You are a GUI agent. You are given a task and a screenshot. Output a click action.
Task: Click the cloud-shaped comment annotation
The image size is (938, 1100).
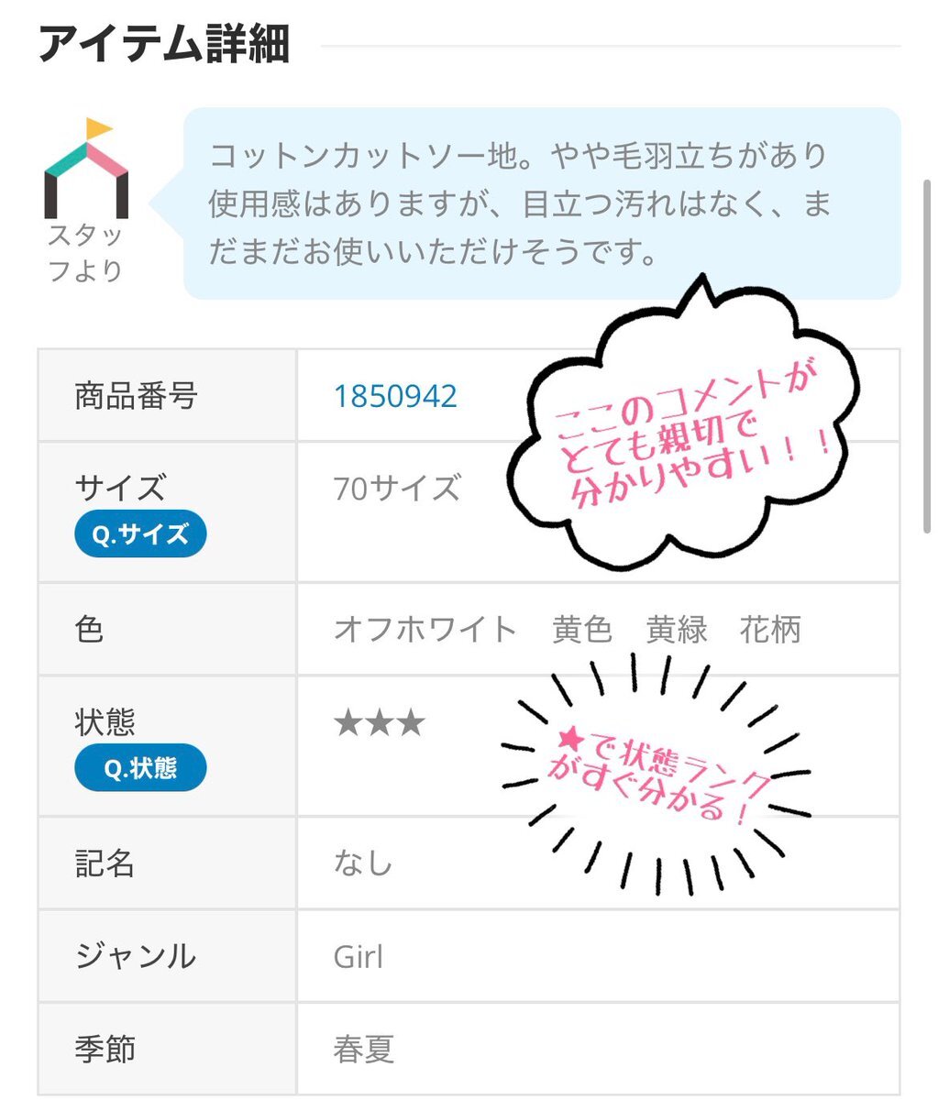pos(683,422)
